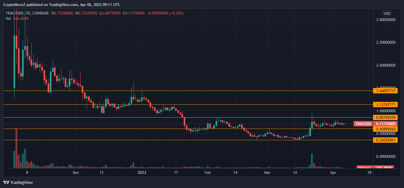This screenshot has width=404, height=188.
Task: Click the Mar date label
Action: coord(267,173)
